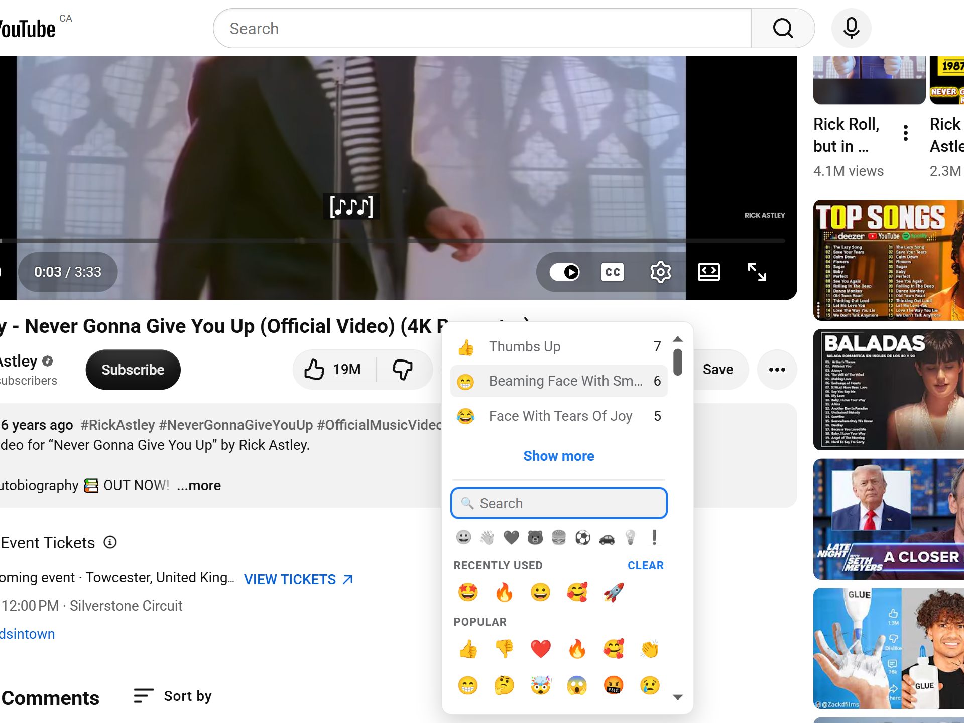Pick the red heart emoji in Popular
This screenshot has height=723, width=964.
tap(541, 649)
